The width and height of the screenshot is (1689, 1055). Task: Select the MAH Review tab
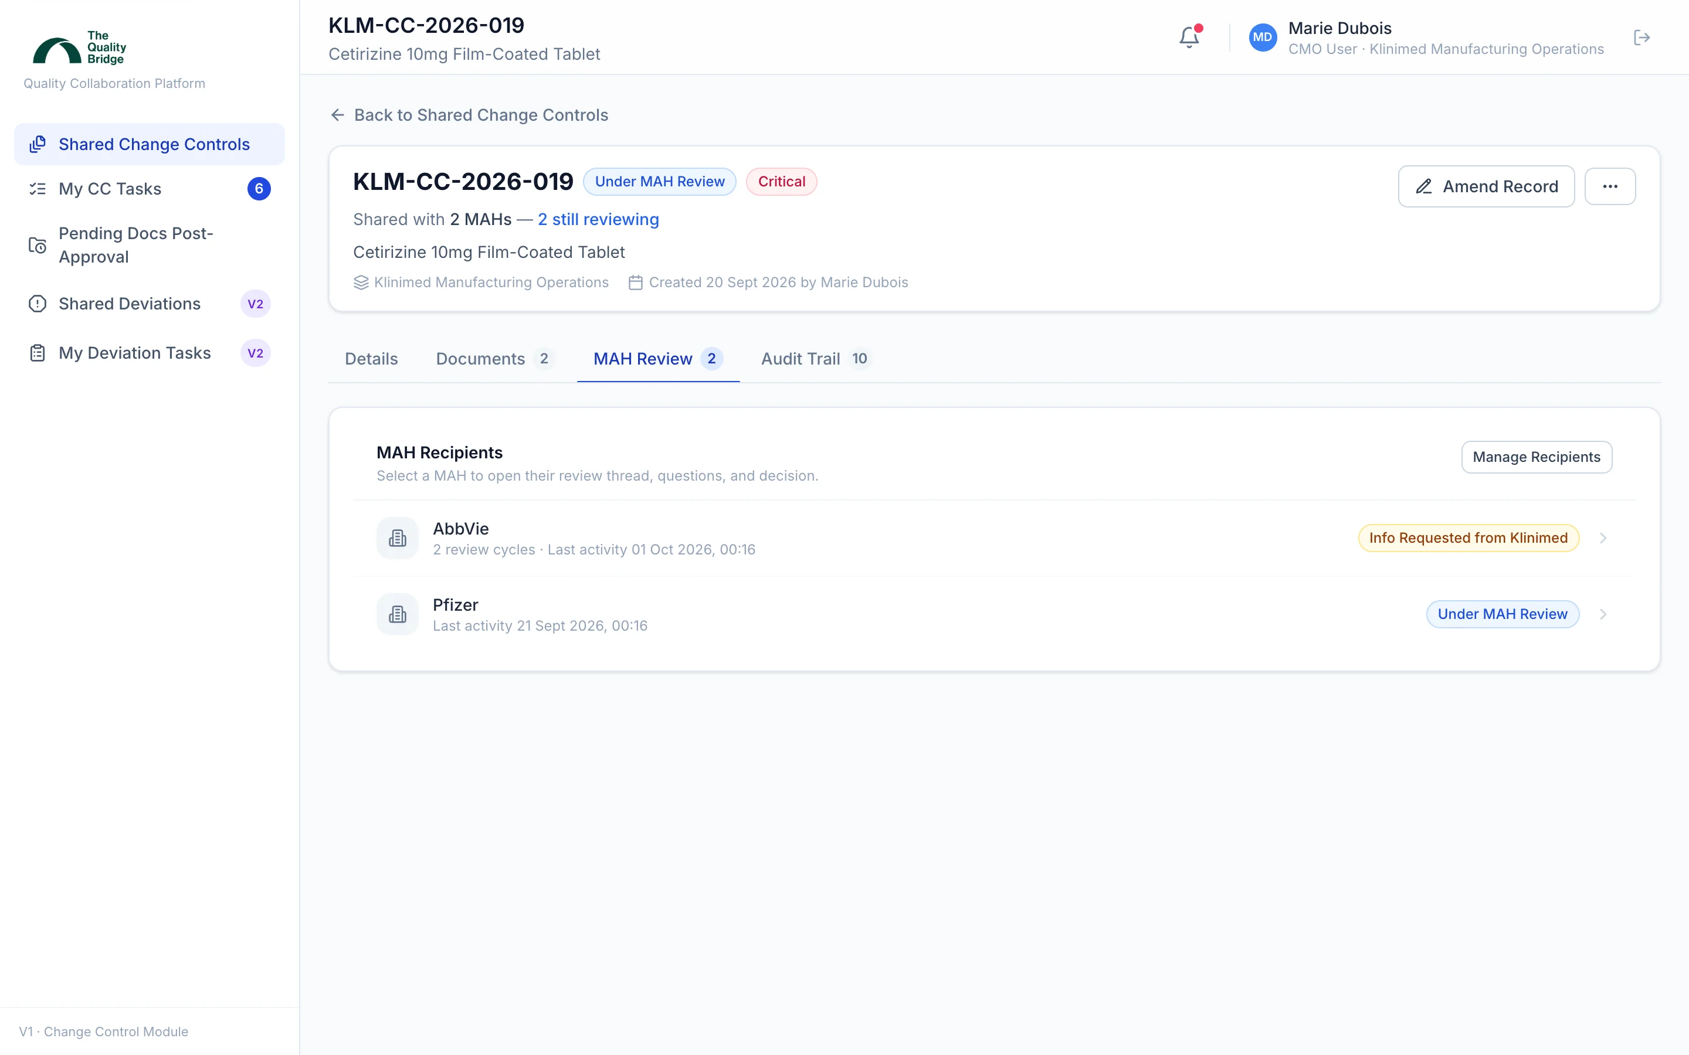pyautogui.click(x=658, y=359)
